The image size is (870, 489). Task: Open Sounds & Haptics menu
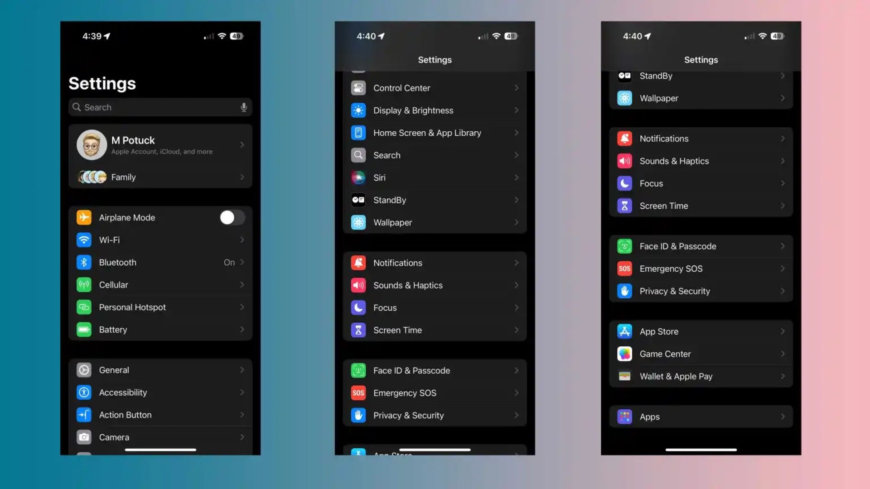(435, 285)
